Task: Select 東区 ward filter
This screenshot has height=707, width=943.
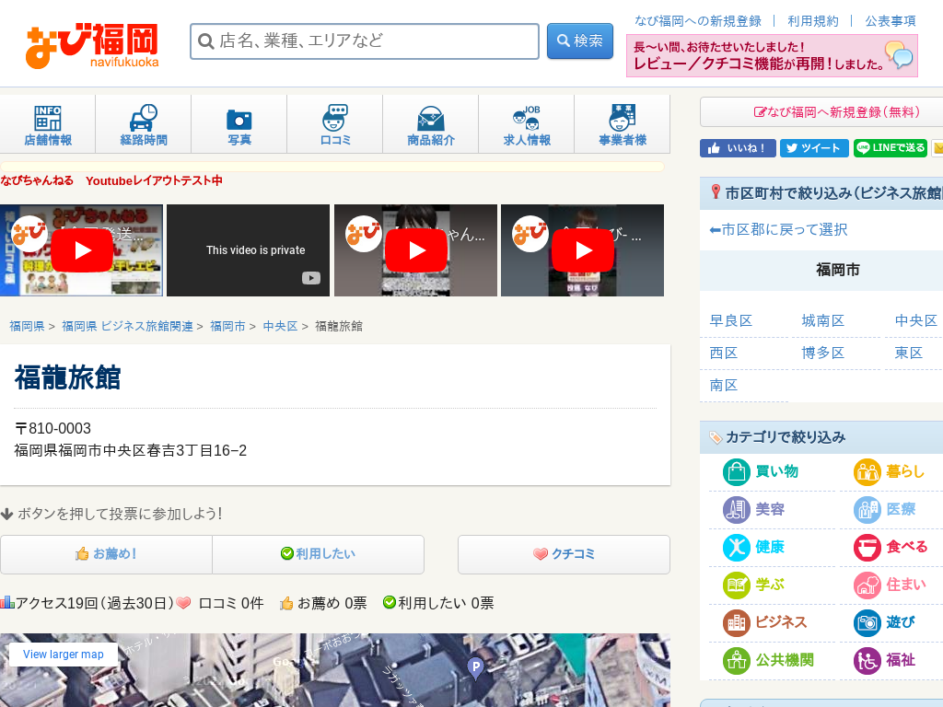Action: [908, 353]
